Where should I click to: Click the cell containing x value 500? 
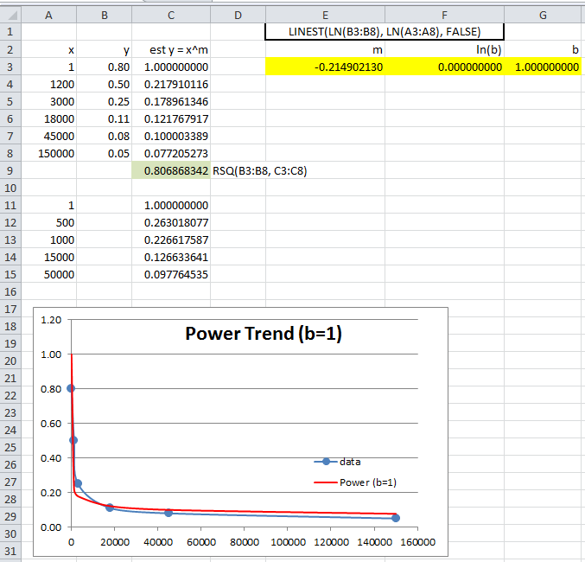[48, 222]
